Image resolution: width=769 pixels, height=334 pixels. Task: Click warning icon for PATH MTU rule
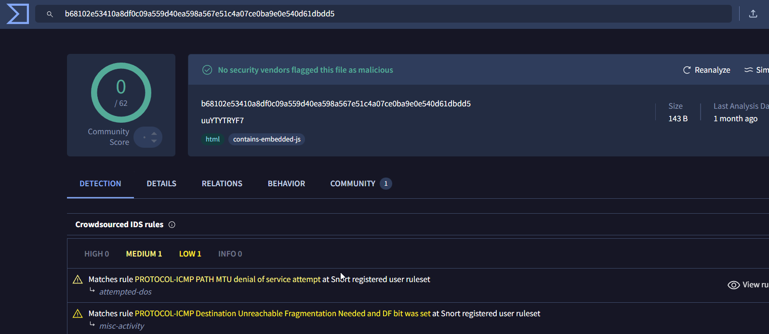click(x=78, y=280)
